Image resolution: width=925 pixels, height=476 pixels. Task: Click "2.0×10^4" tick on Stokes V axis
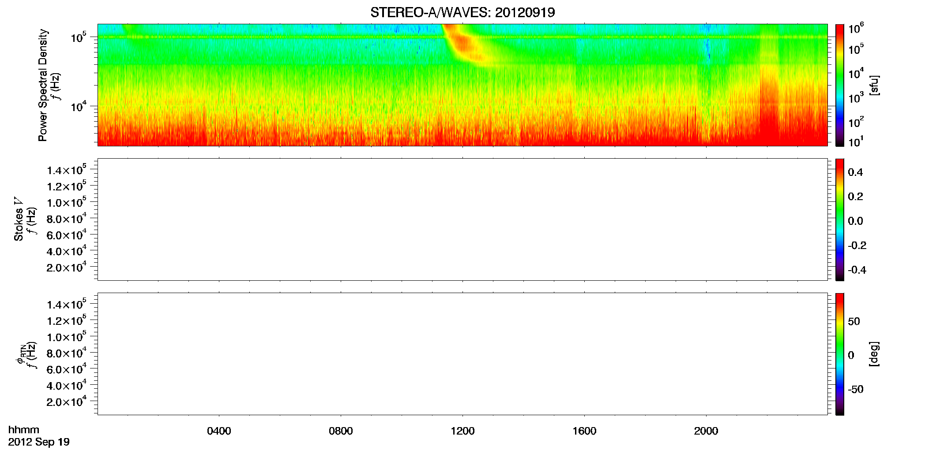pos(67,267)
